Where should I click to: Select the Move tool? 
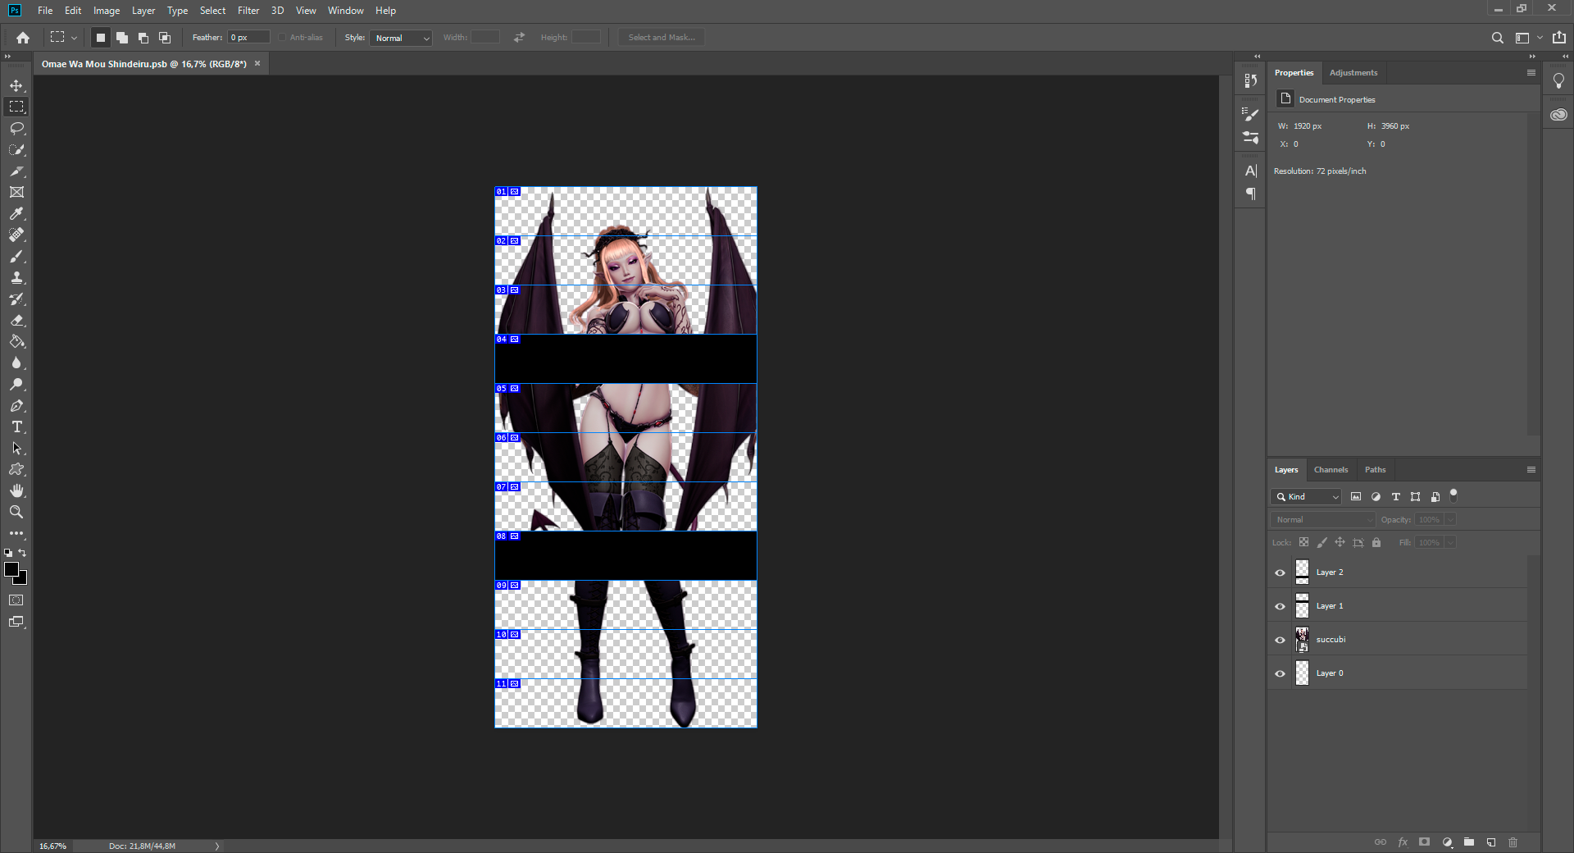click(16, 85)
